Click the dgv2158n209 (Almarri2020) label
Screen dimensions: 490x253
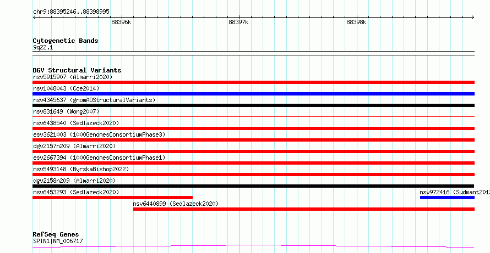coord(74,181)
